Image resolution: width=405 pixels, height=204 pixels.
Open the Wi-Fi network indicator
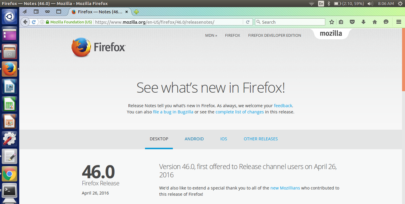pyautogui.click(x=311, y=4)
